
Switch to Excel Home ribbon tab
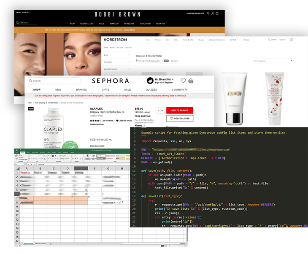click(23, 153)
